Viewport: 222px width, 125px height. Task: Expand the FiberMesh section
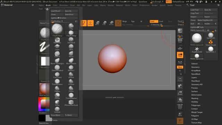click(196, 81)
